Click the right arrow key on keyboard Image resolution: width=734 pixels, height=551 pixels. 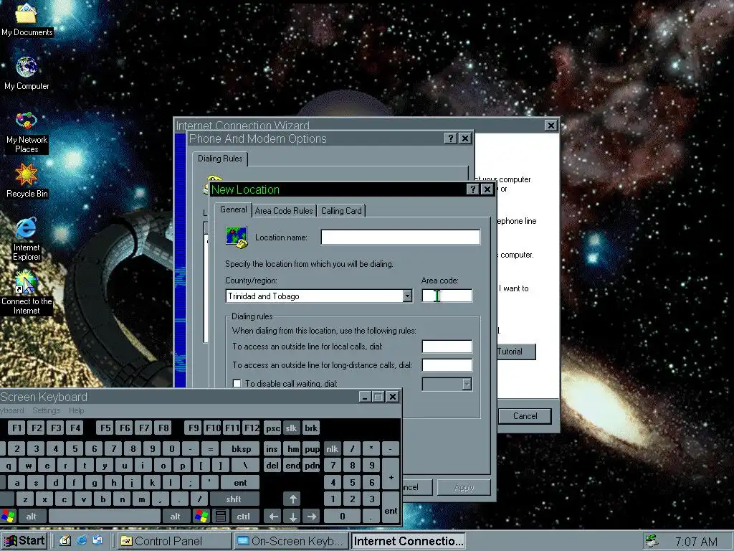(x=311, y=517)
